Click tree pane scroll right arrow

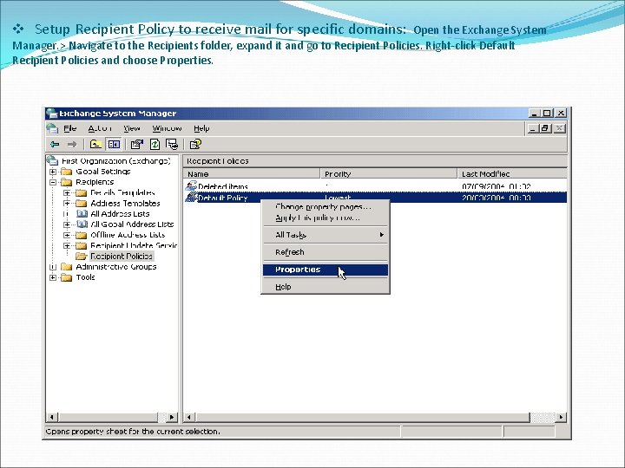pyautogui.click(x=171, y=417)
